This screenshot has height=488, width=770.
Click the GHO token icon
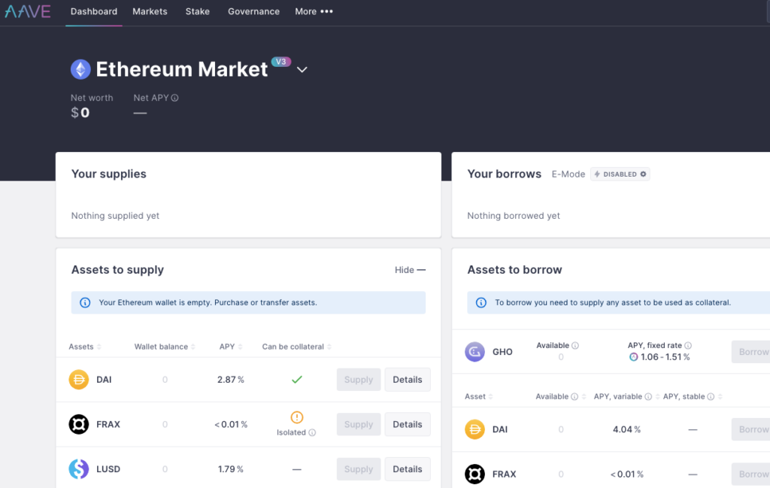(474, 352)
